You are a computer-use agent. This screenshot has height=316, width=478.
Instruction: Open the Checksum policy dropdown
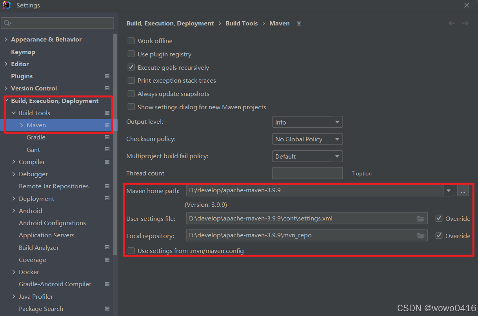[x=307, y=139]
